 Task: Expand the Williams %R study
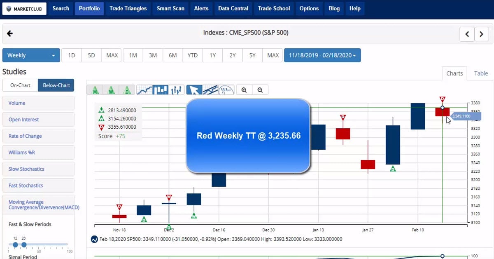click(x=38, y=153)
